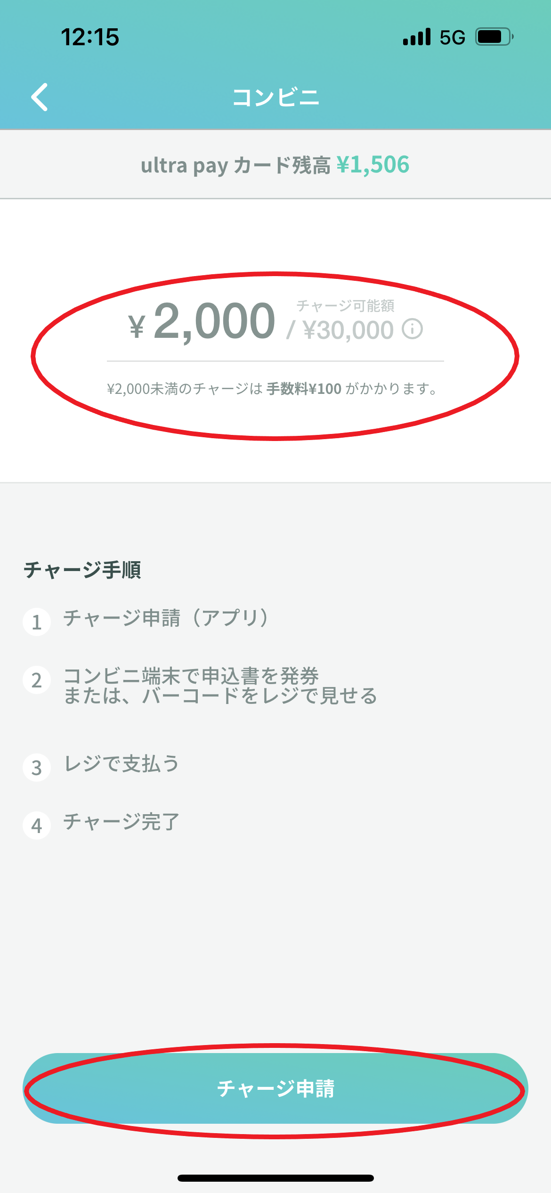Select step レジで支払う
The image size is (551, 1193).
point(122,763)
